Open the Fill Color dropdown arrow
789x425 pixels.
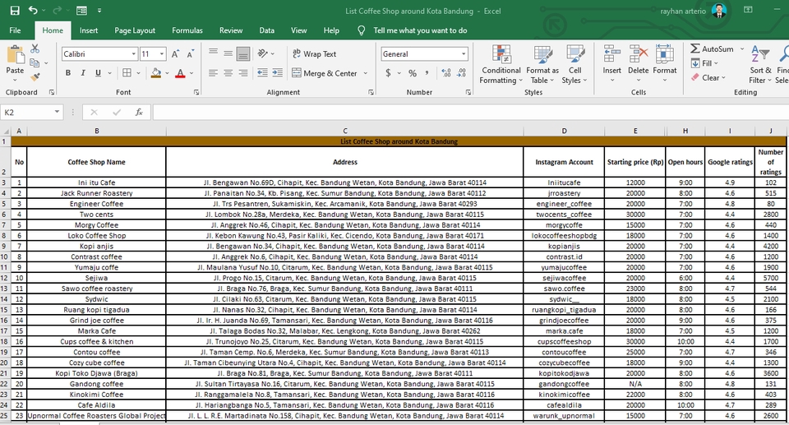167,73
